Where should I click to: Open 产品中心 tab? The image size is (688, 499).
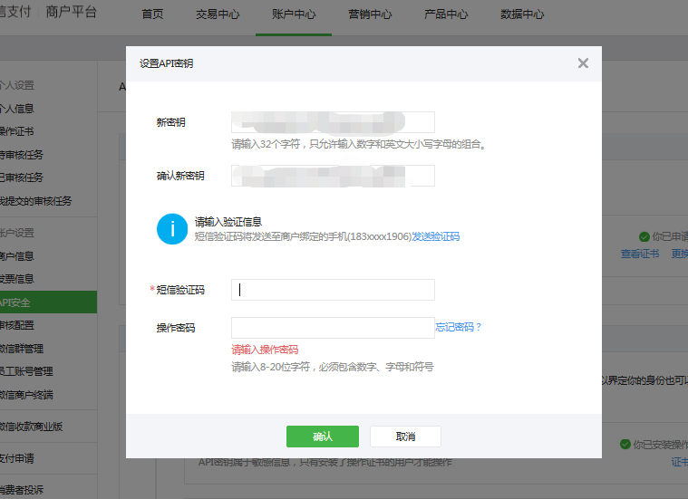pyautogui.click(x=446, y=14)
